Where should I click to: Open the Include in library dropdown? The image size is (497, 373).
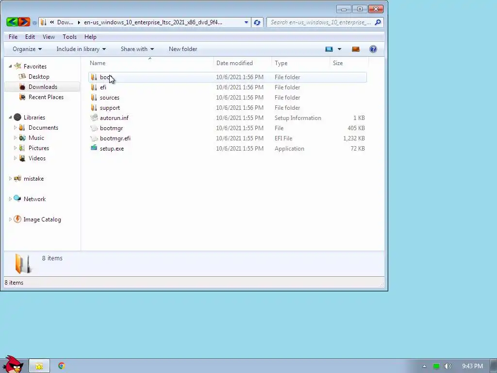[81, 49]
